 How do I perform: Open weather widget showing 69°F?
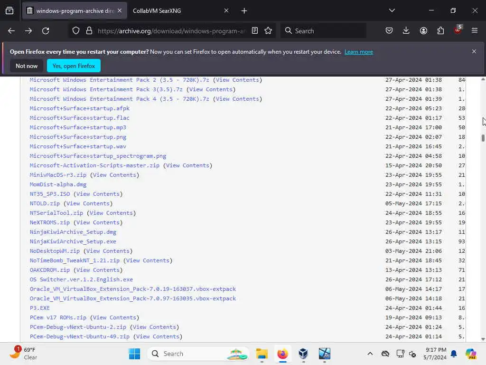pos(24,354)
